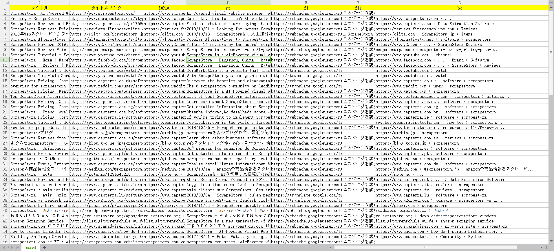
Task: Click the add new sheet plus icon
Action: tap(45, 248)
